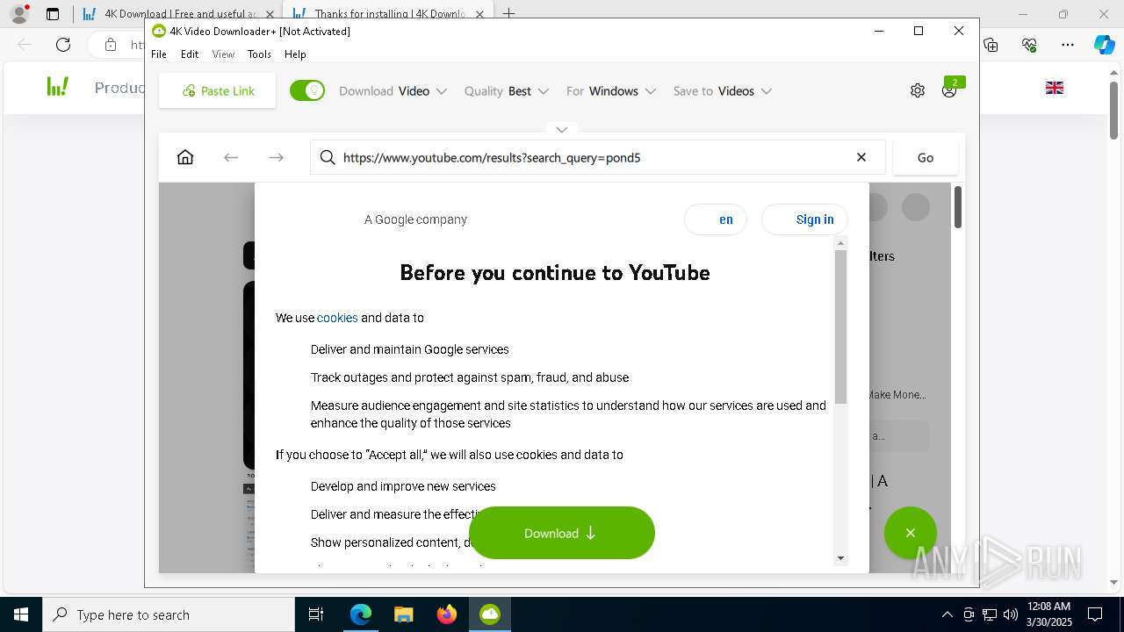The image size is (1124, 632).
Task: Click the Before you continue to YouTube heading
Action: 555,273
